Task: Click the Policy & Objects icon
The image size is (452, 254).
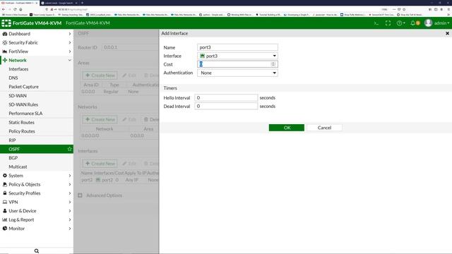Action: pos(5,184)
